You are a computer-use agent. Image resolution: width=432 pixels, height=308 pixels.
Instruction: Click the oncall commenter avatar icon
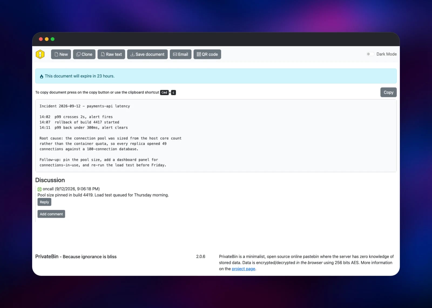coord(39,189)
